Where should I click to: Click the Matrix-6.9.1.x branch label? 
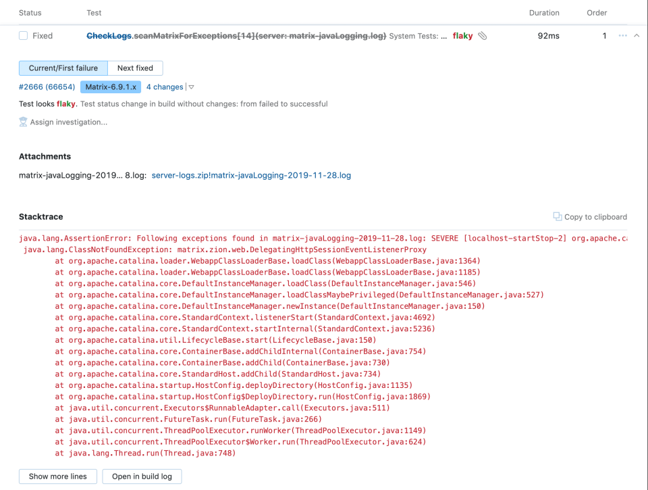(111, 87)
